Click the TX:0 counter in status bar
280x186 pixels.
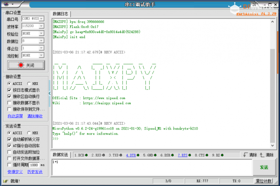(236, 181)
